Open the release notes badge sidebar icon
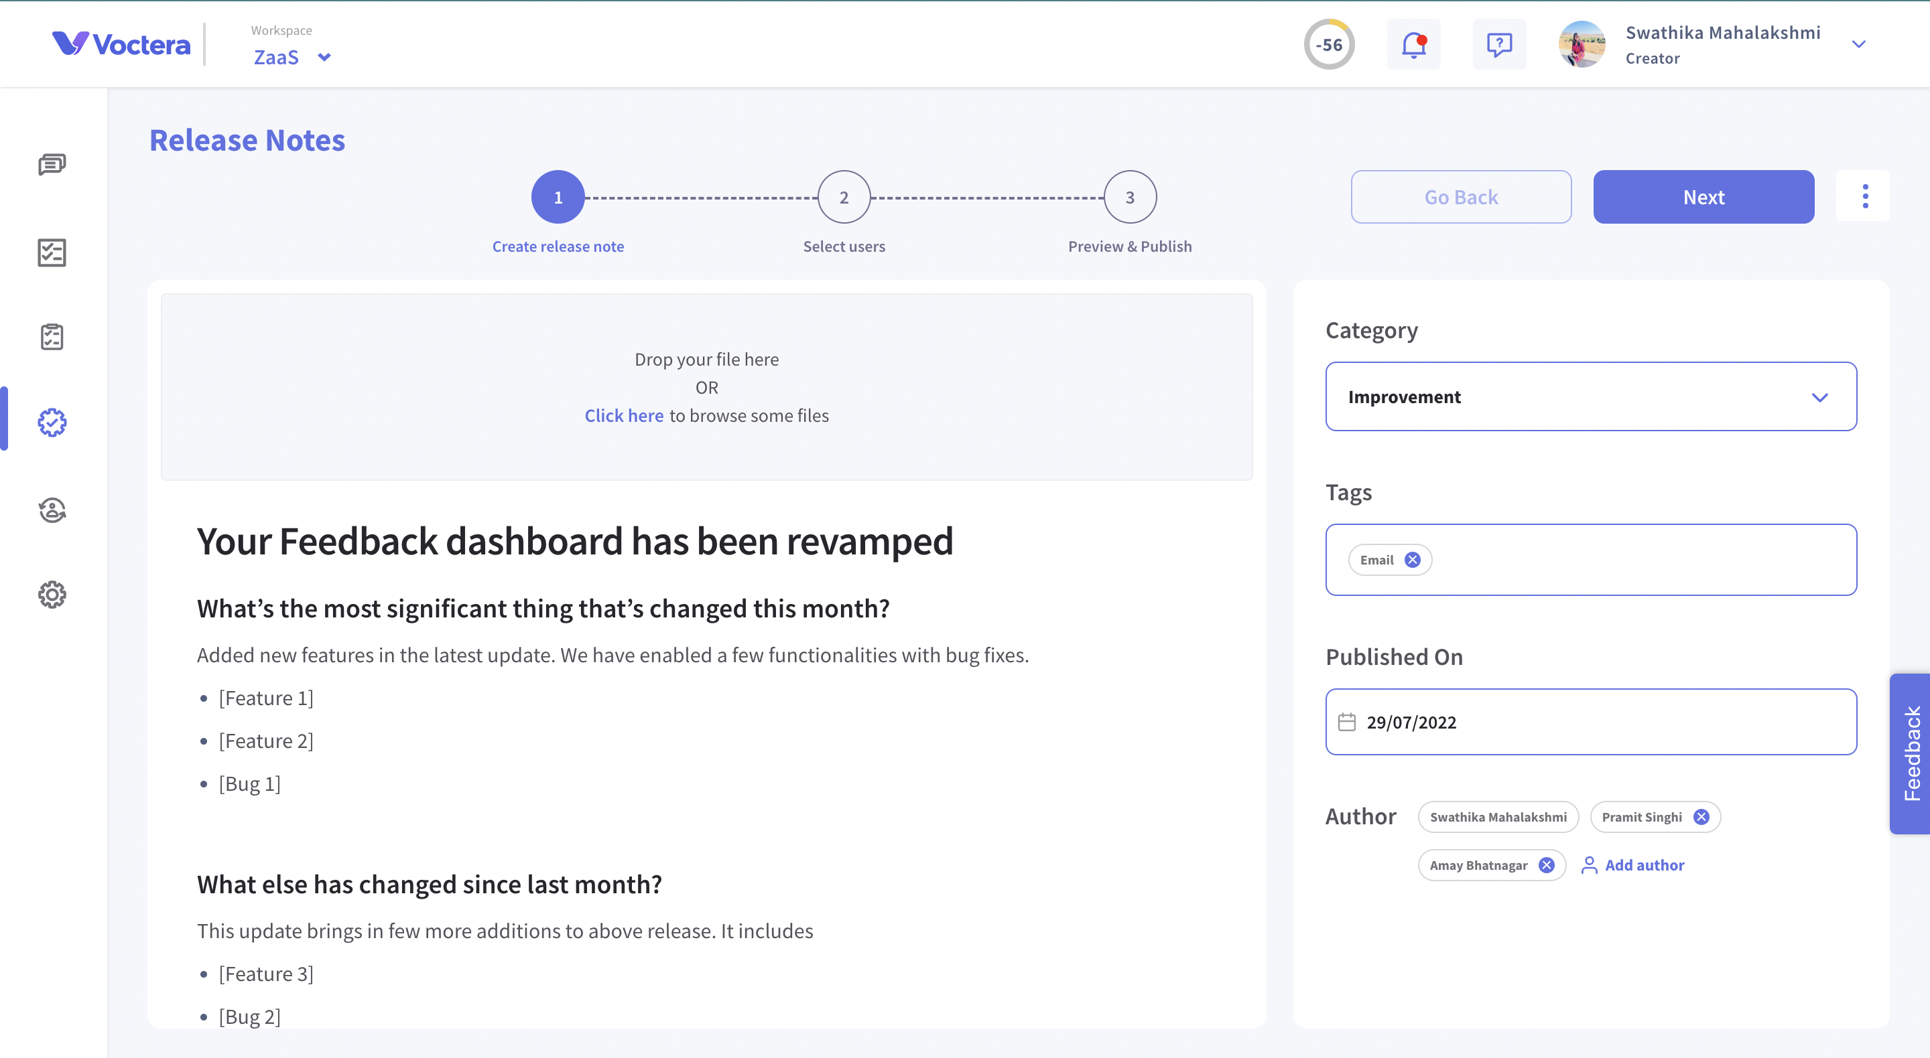 (52, 423)
